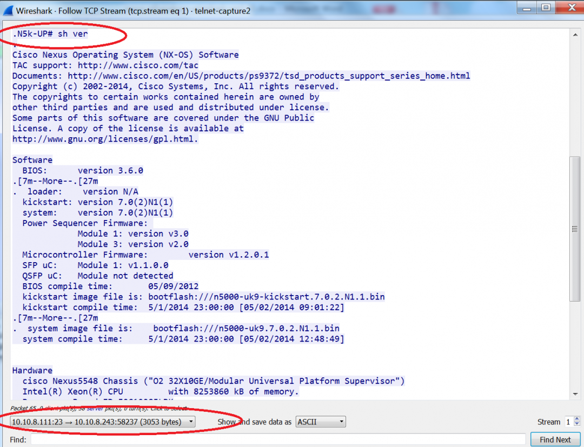The width and height of the screenshot is (584, 447).
Task: Click the gnu.org gpl.html license URL text
Action: coord(105,139)
